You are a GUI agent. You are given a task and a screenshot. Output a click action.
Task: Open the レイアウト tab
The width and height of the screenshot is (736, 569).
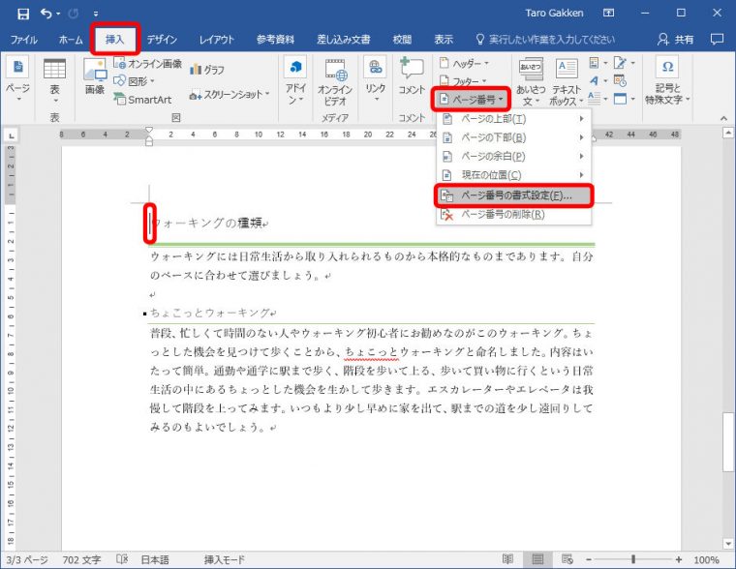(x=216, y=40)
